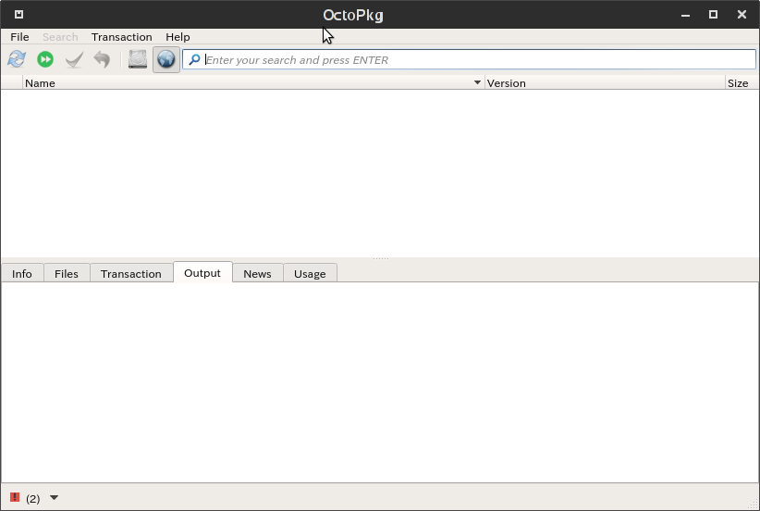
Task: Switch to the Usage tab
Action: pyautogui.click(x=310, y=274)
